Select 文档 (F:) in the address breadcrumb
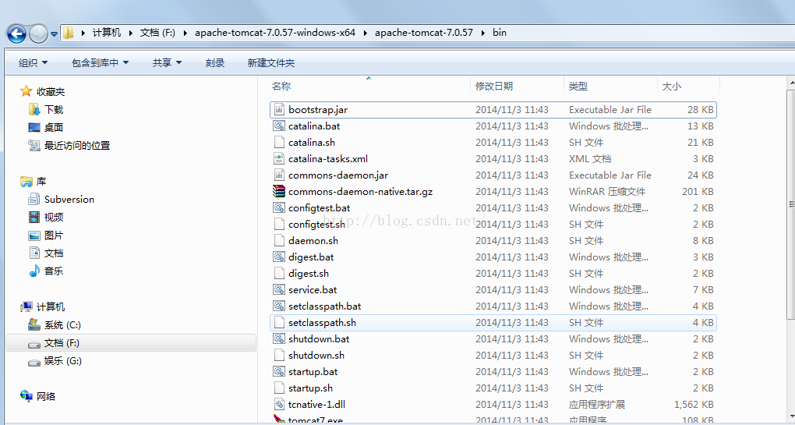Image resolution: width=795 pixels, height=425 pixels. coord(157,33)
